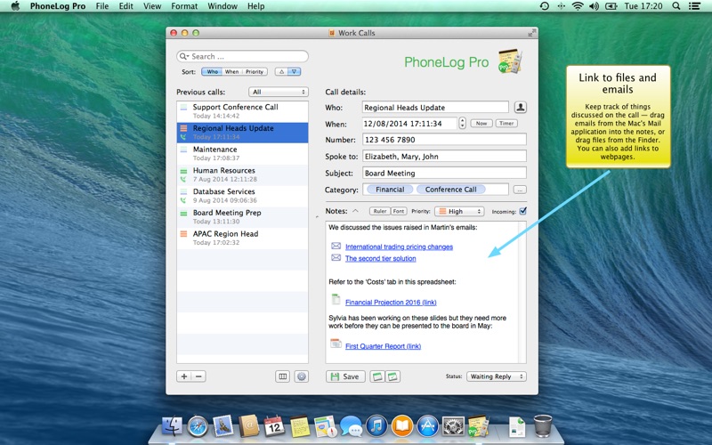Sort calls by Priority

[x=255, y=72]
